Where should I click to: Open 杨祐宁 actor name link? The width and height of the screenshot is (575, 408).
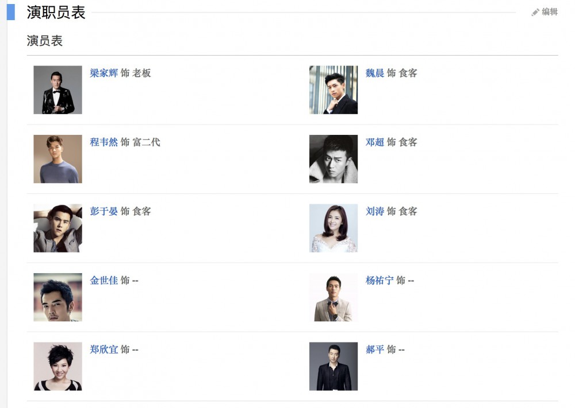click(379, 281)
